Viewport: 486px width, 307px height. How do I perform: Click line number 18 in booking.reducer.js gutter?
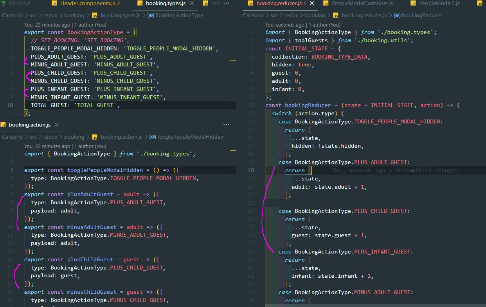(251, 170)
